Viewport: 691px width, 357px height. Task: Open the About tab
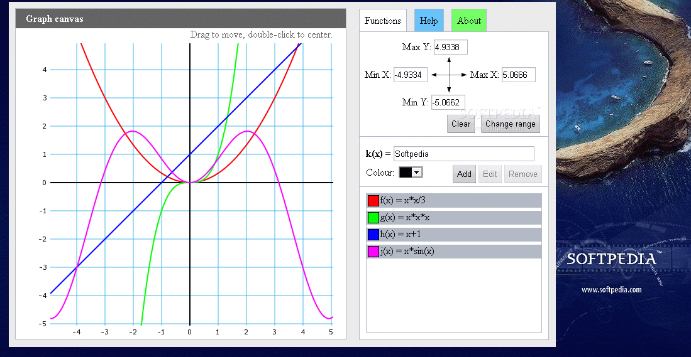coord(469,21)
